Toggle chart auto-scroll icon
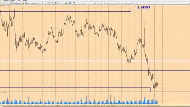This screenshot has width=190, height=107. pos(59,3)
